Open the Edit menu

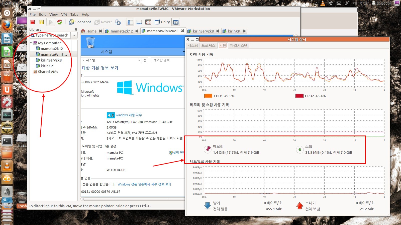42,14
